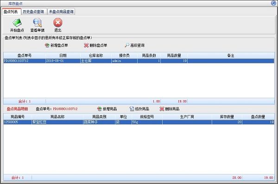Sort by 盘点单号 column header
The height and width of the screenshot is (184, 278).
[25, 56]
